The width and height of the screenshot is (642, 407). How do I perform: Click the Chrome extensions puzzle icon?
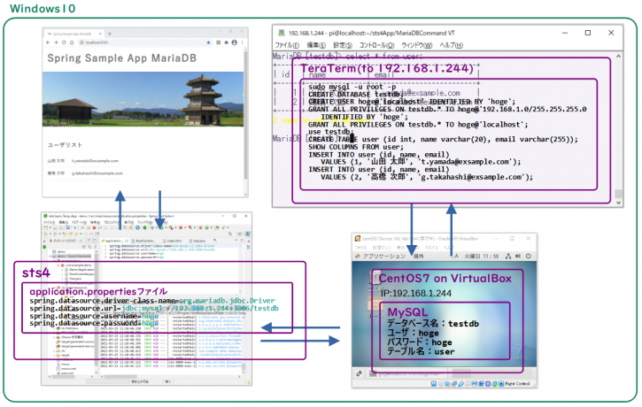pyautogui.click(x=224, y=42)
